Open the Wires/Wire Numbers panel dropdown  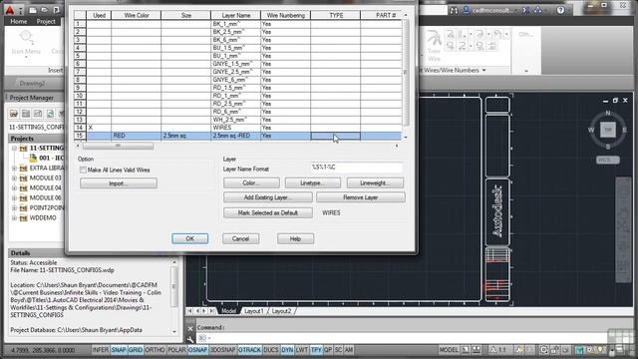click(484, 71)
